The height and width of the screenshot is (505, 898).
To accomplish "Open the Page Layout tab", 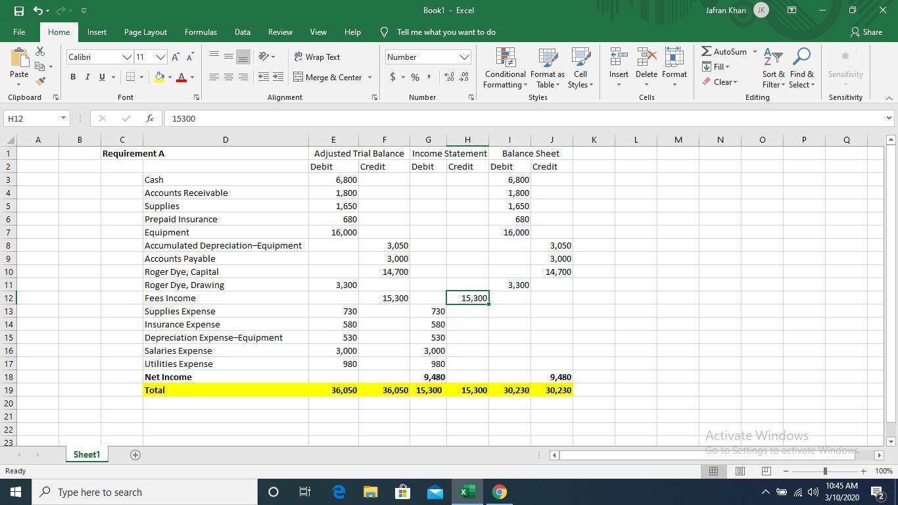I will tap(145, 32).
